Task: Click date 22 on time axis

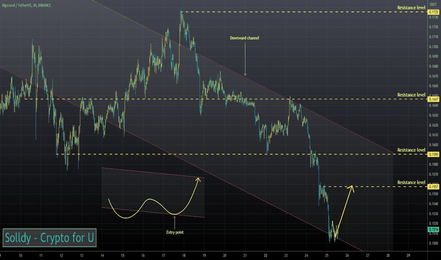Action: click(x=265, y=255)
